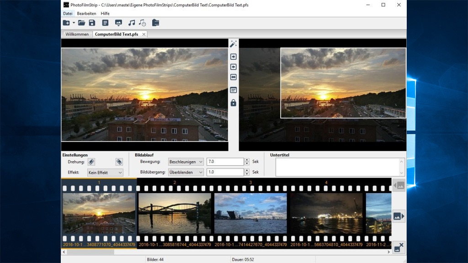Select filmstrip picture 1 sunset thumbnail

point(99,213)
